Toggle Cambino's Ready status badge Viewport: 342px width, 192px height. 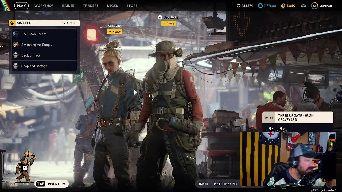point(115,31)
